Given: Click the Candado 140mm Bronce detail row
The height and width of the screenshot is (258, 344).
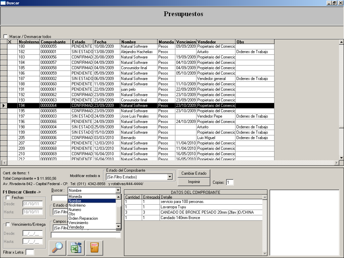Looking at the screenshot, I should pos(193,218).
